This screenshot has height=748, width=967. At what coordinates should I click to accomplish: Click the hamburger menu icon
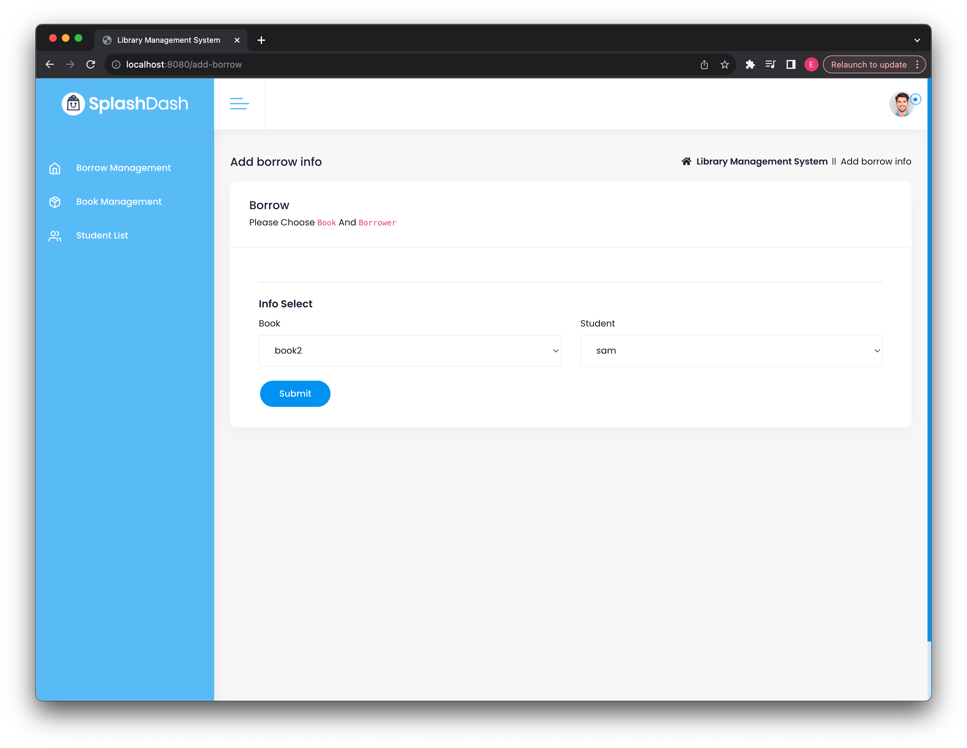(239, 104)
